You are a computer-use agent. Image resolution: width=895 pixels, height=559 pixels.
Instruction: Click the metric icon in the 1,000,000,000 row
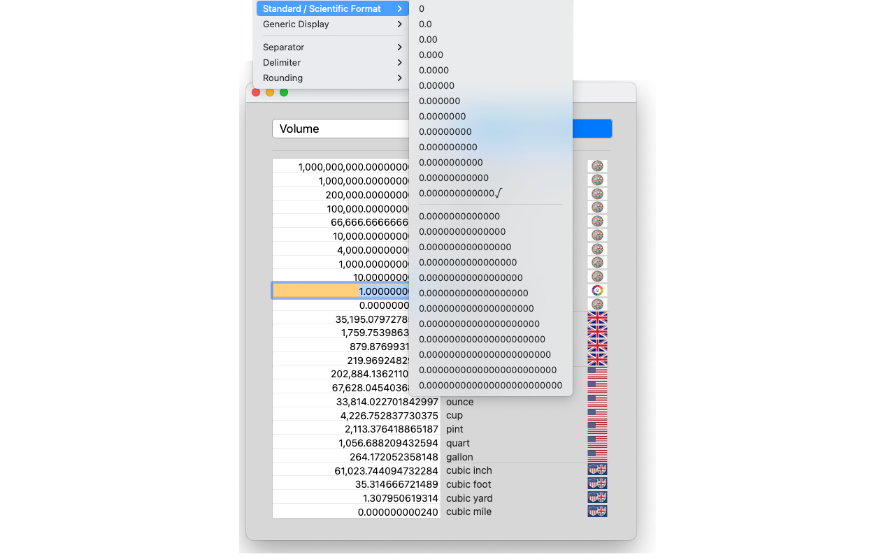coord(597,166)
